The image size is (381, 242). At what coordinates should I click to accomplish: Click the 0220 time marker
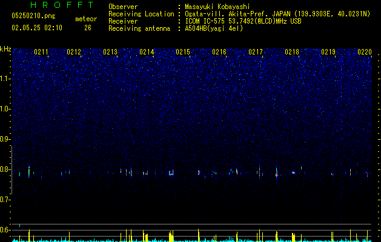[x=365, y=52]
